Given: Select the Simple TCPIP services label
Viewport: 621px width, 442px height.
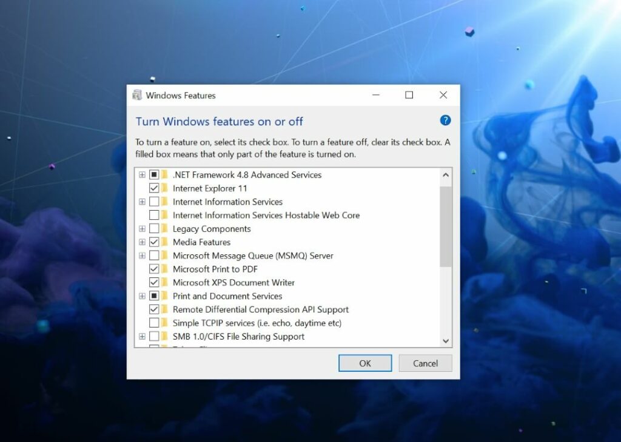Looking at the screenshot, I should 257,323.
